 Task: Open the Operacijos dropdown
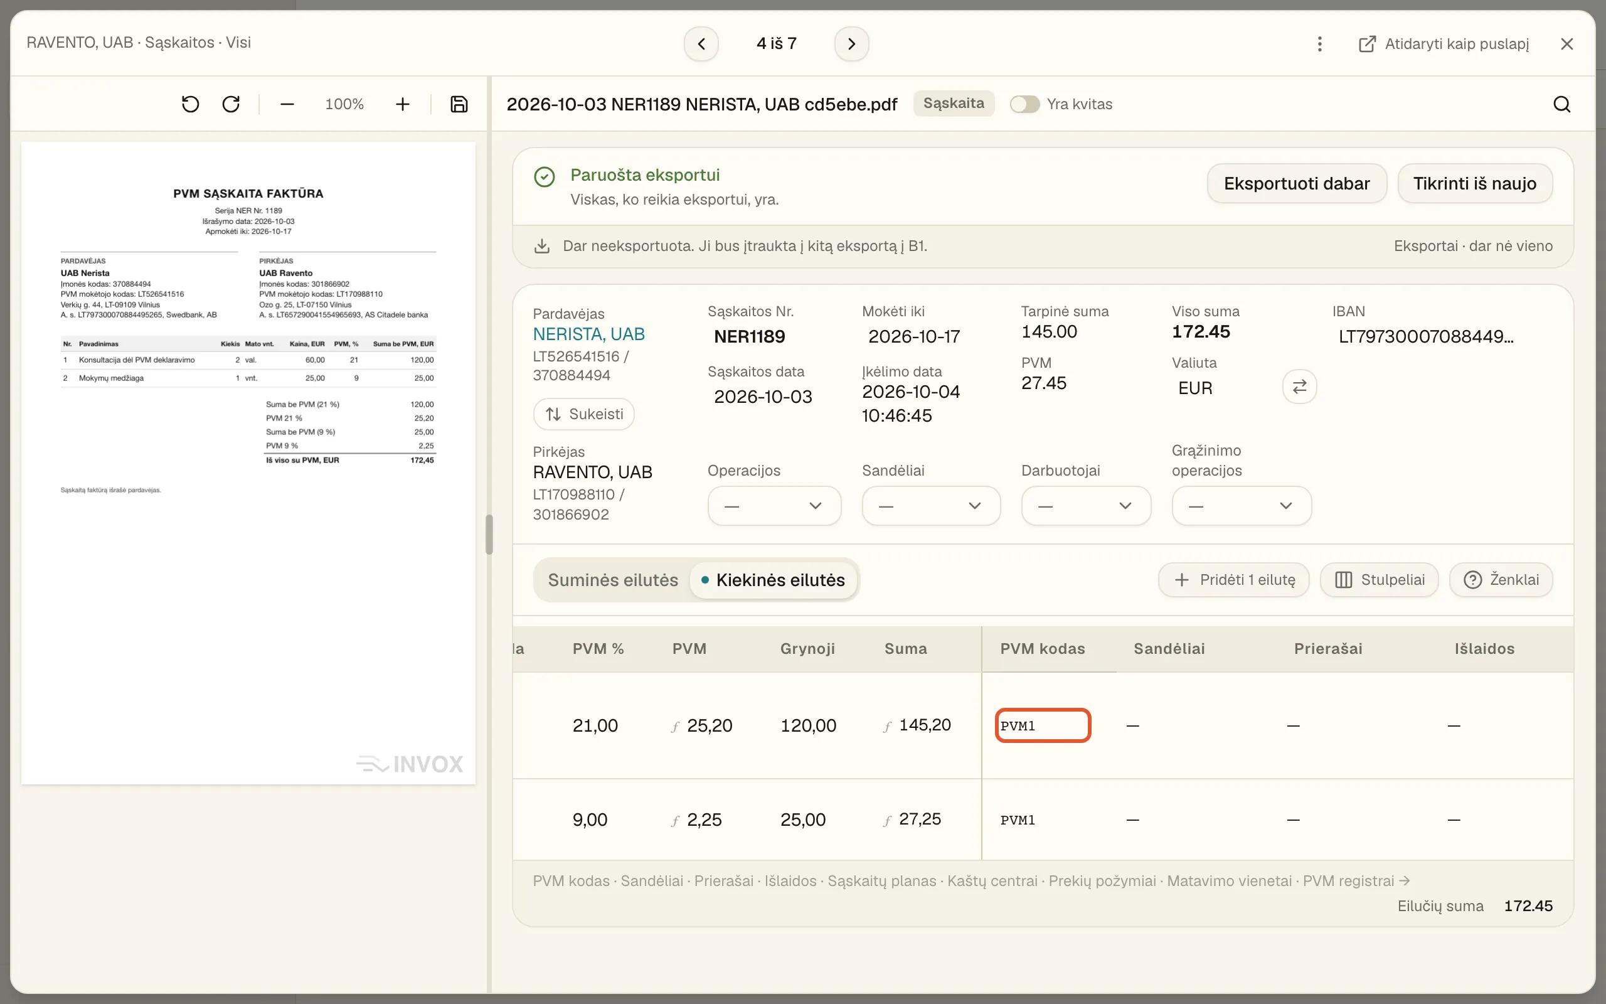tap(774, 506)
